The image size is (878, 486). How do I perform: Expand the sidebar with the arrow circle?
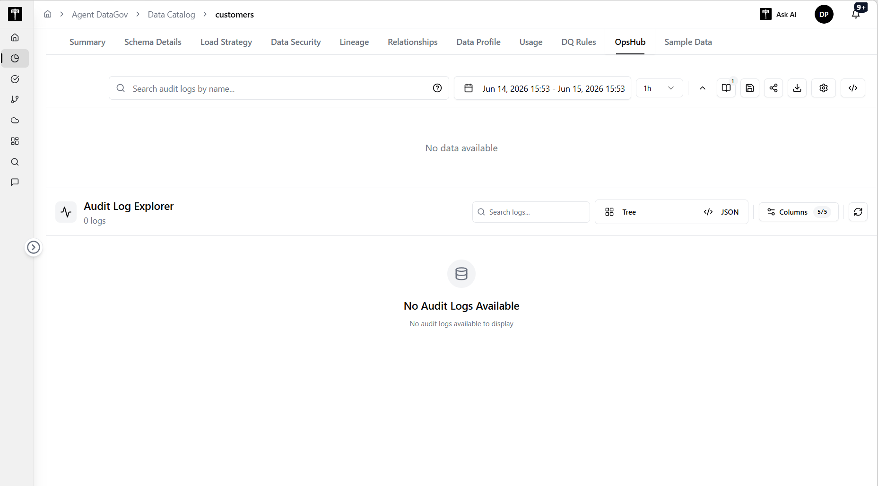34,247
